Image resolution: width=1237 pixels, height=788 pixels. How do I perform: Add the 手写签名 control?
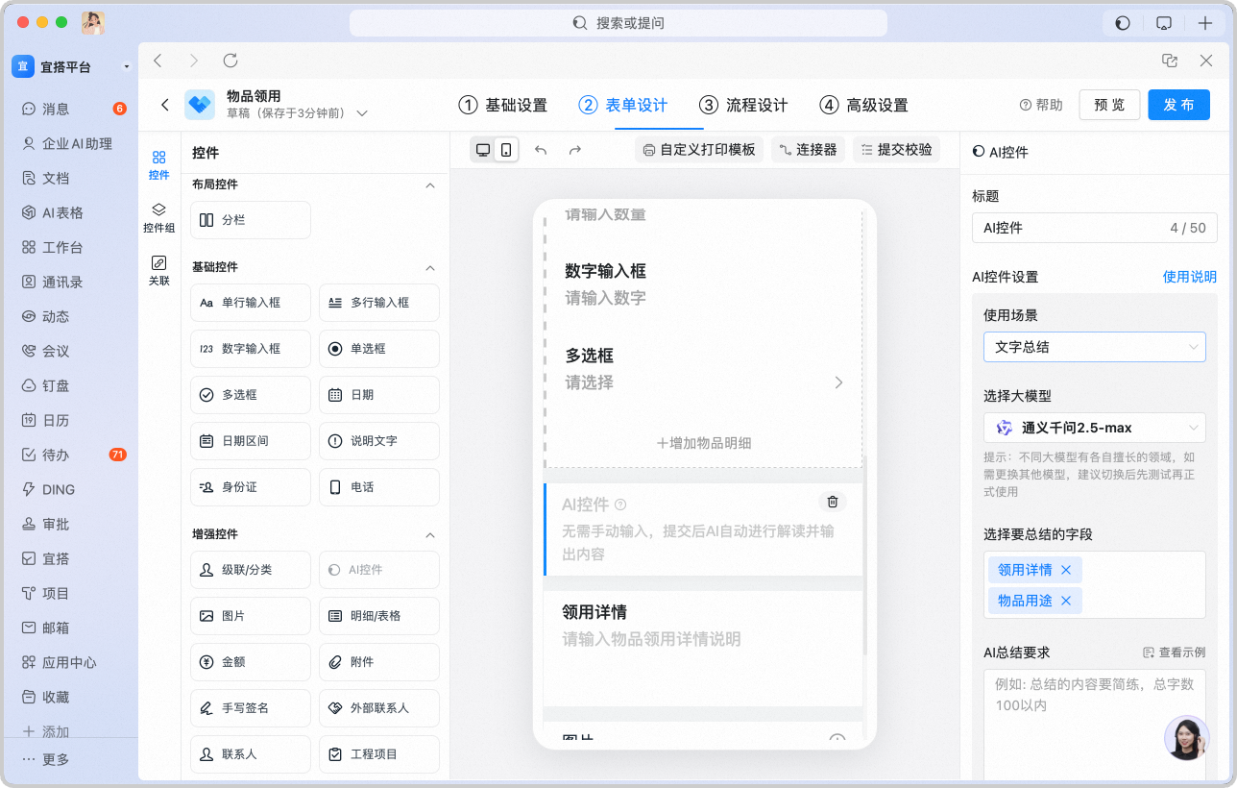(251, 708)
